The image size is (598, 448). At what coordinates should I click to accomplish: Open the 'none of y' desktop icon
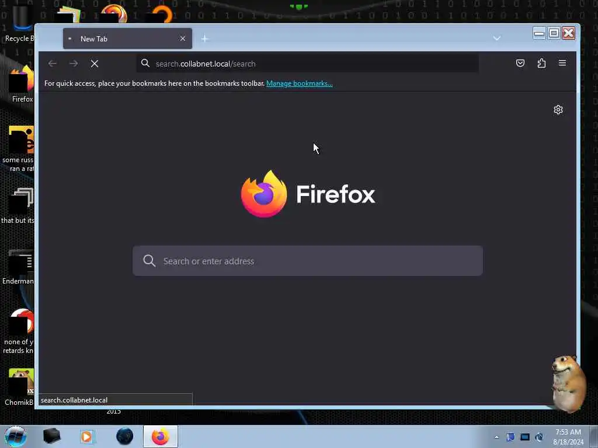point(19,331)
